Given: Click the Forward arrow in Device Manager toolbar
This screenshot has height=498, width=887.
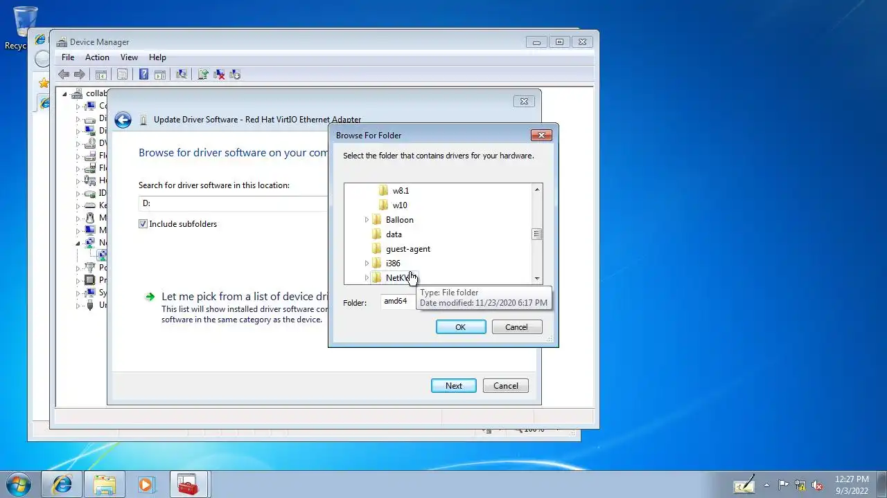Looking at the screenshot, I should tap(79, 75).
